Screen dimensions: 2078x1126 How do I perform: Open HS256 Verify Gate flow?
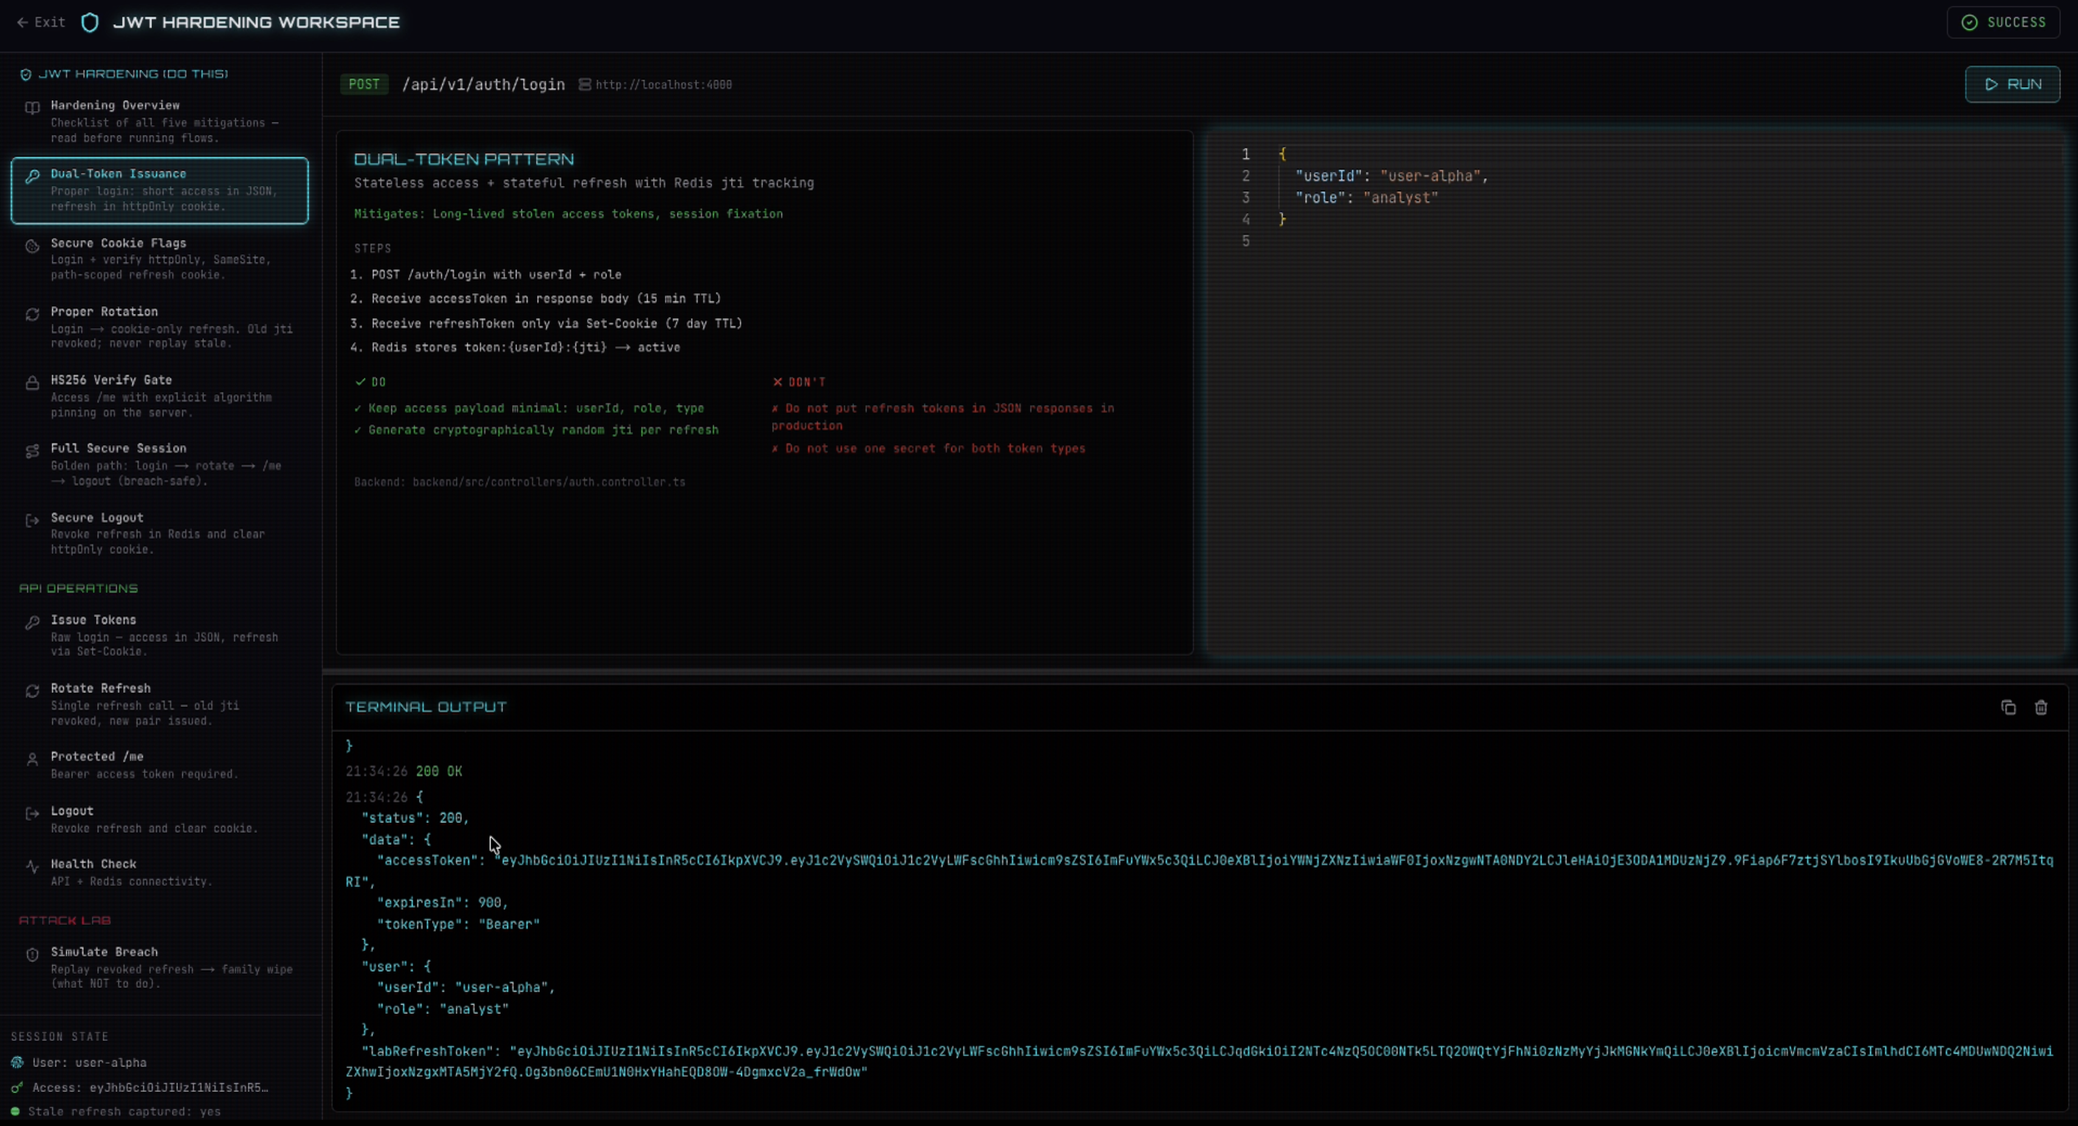(x=160, y=395)
